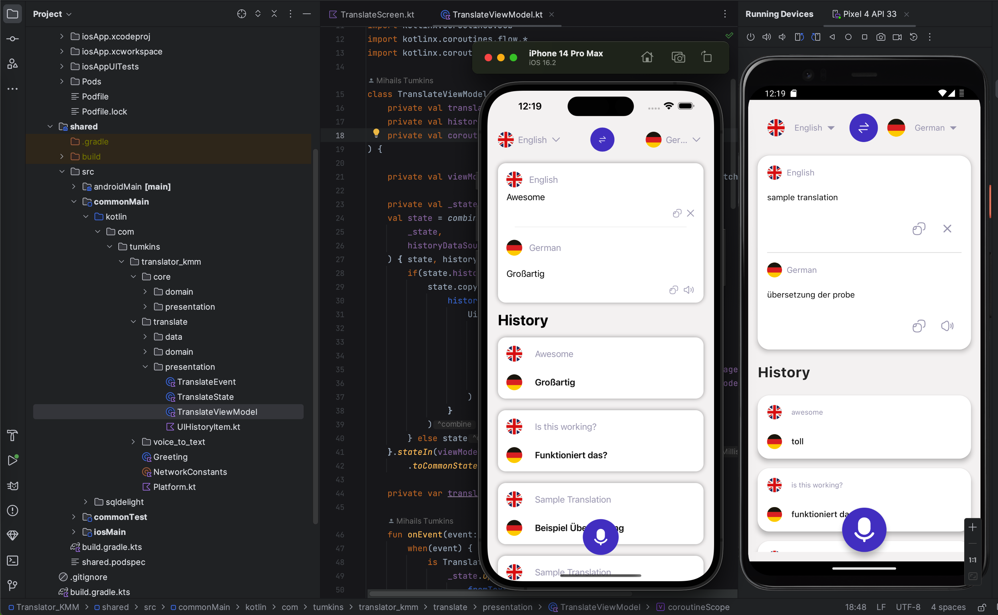Select the Pixel 4 API 33 device tab
Screen dimensions: 998x615
(x=869, y=14)
